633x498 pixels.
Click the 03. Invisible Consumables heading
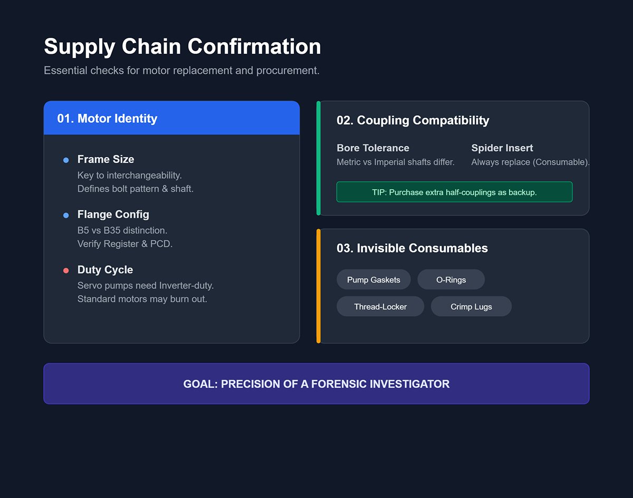click(412, 248)
